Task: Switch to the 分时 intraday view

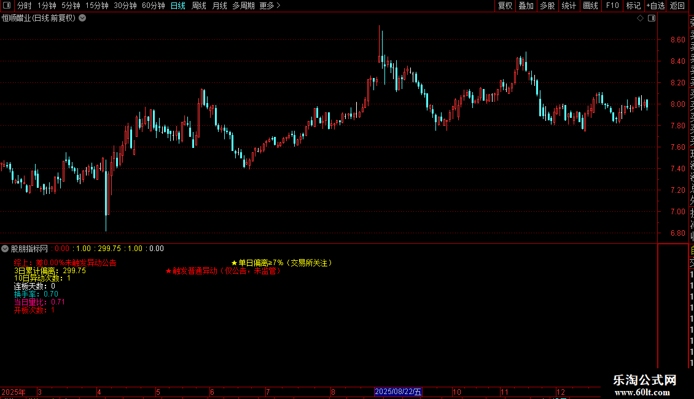Action: coord(25,6)
